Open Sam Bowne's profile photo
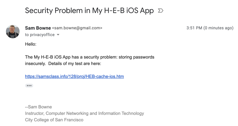238x126 pixels. click(13, 31)
